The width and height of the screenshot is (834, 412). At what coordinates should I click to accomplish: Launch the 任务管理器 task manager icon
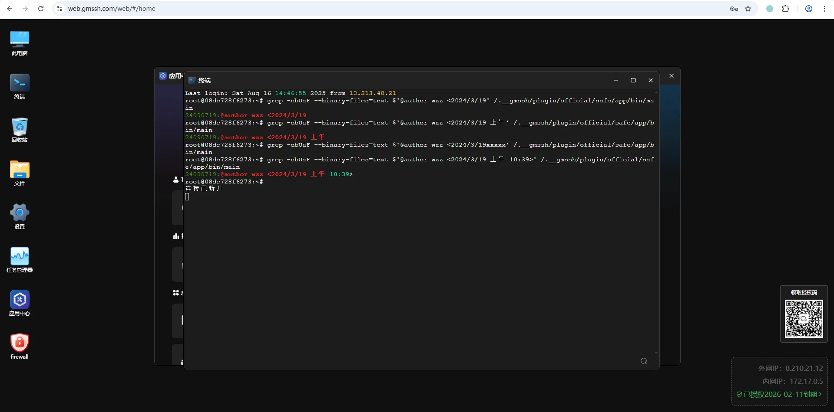coord(20,256)
